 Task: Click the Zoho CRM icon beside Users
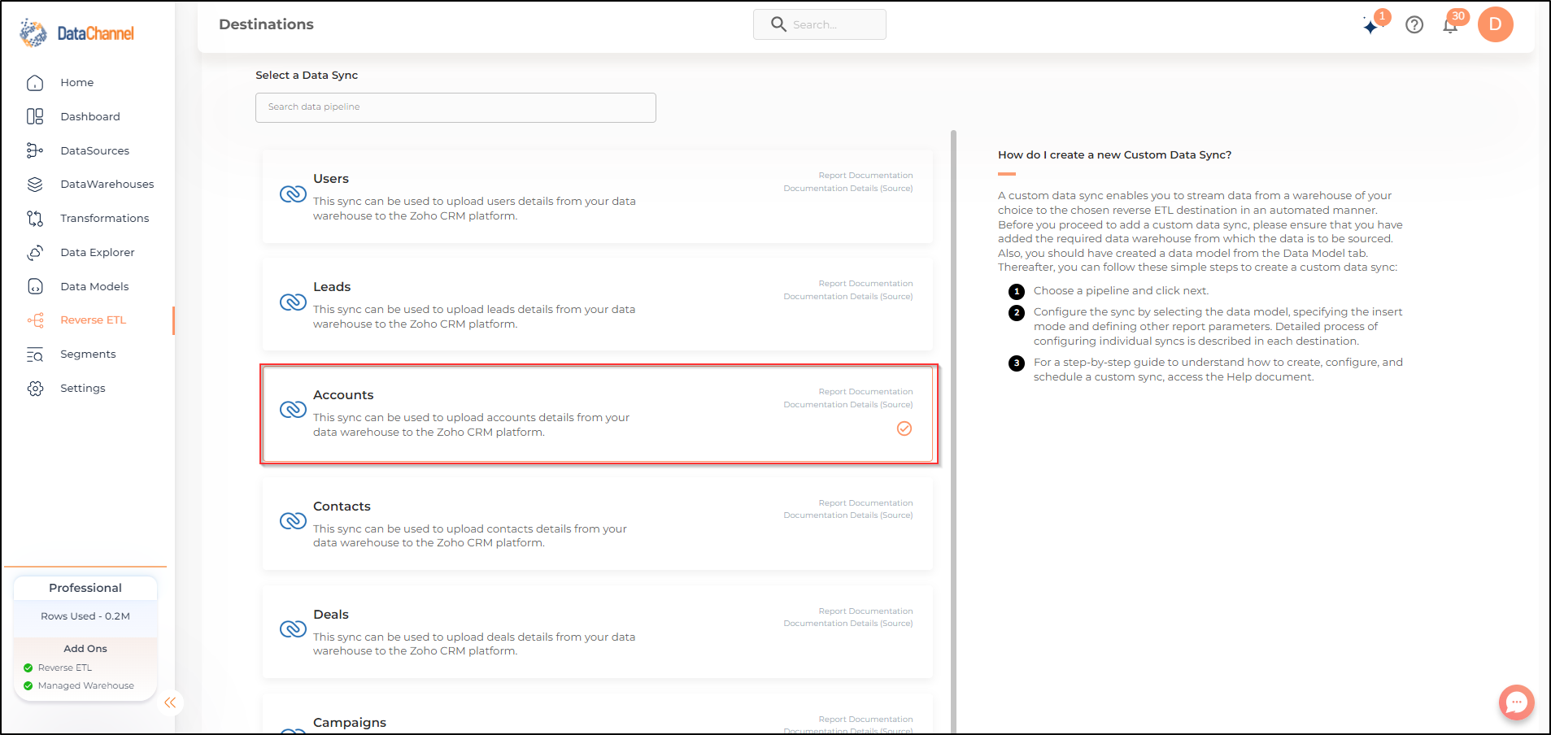point(293,194)
